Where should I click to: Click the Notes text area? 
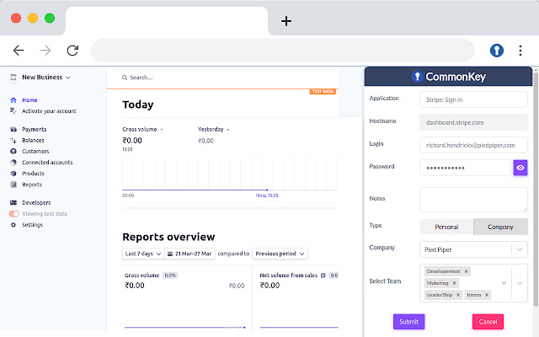473,200
